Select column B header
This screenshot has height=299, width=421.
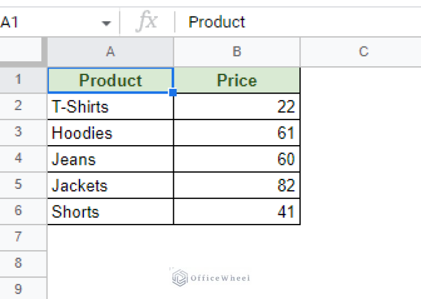tap(237, 52)
